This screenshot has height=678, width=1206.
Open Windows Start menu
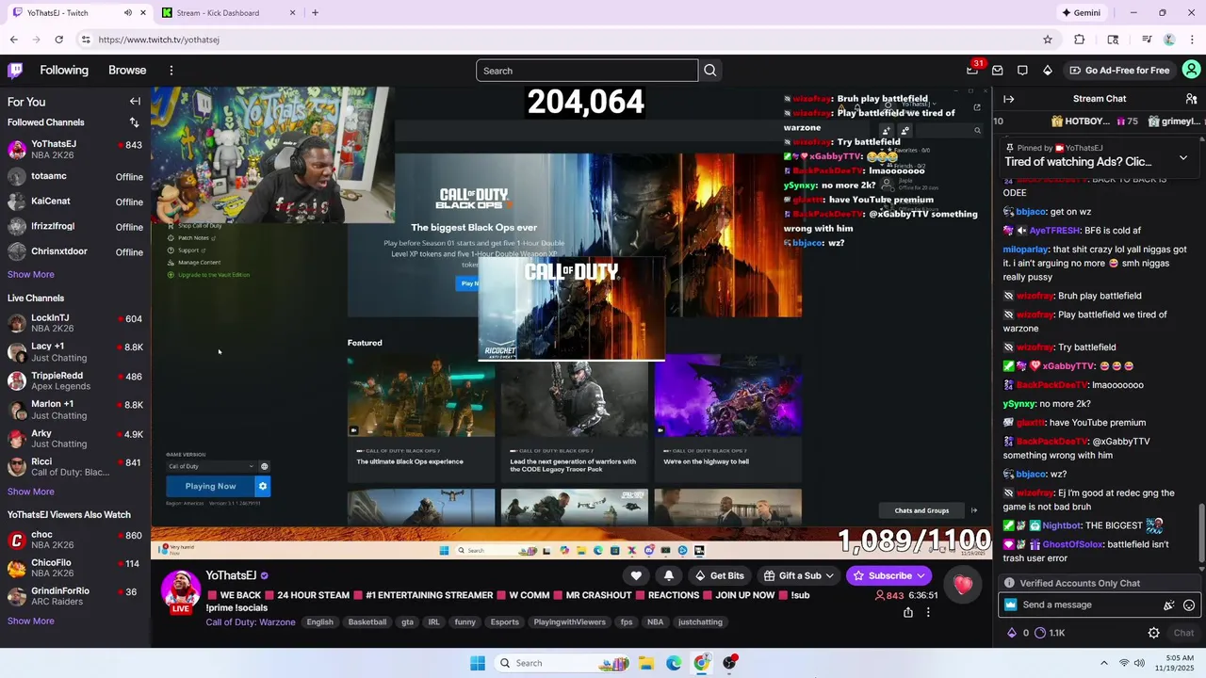(478, 663)
